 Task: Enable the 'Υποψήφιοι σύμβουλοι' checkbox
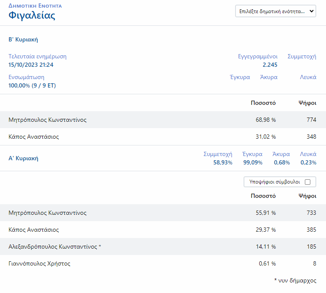tap(307, 182)
